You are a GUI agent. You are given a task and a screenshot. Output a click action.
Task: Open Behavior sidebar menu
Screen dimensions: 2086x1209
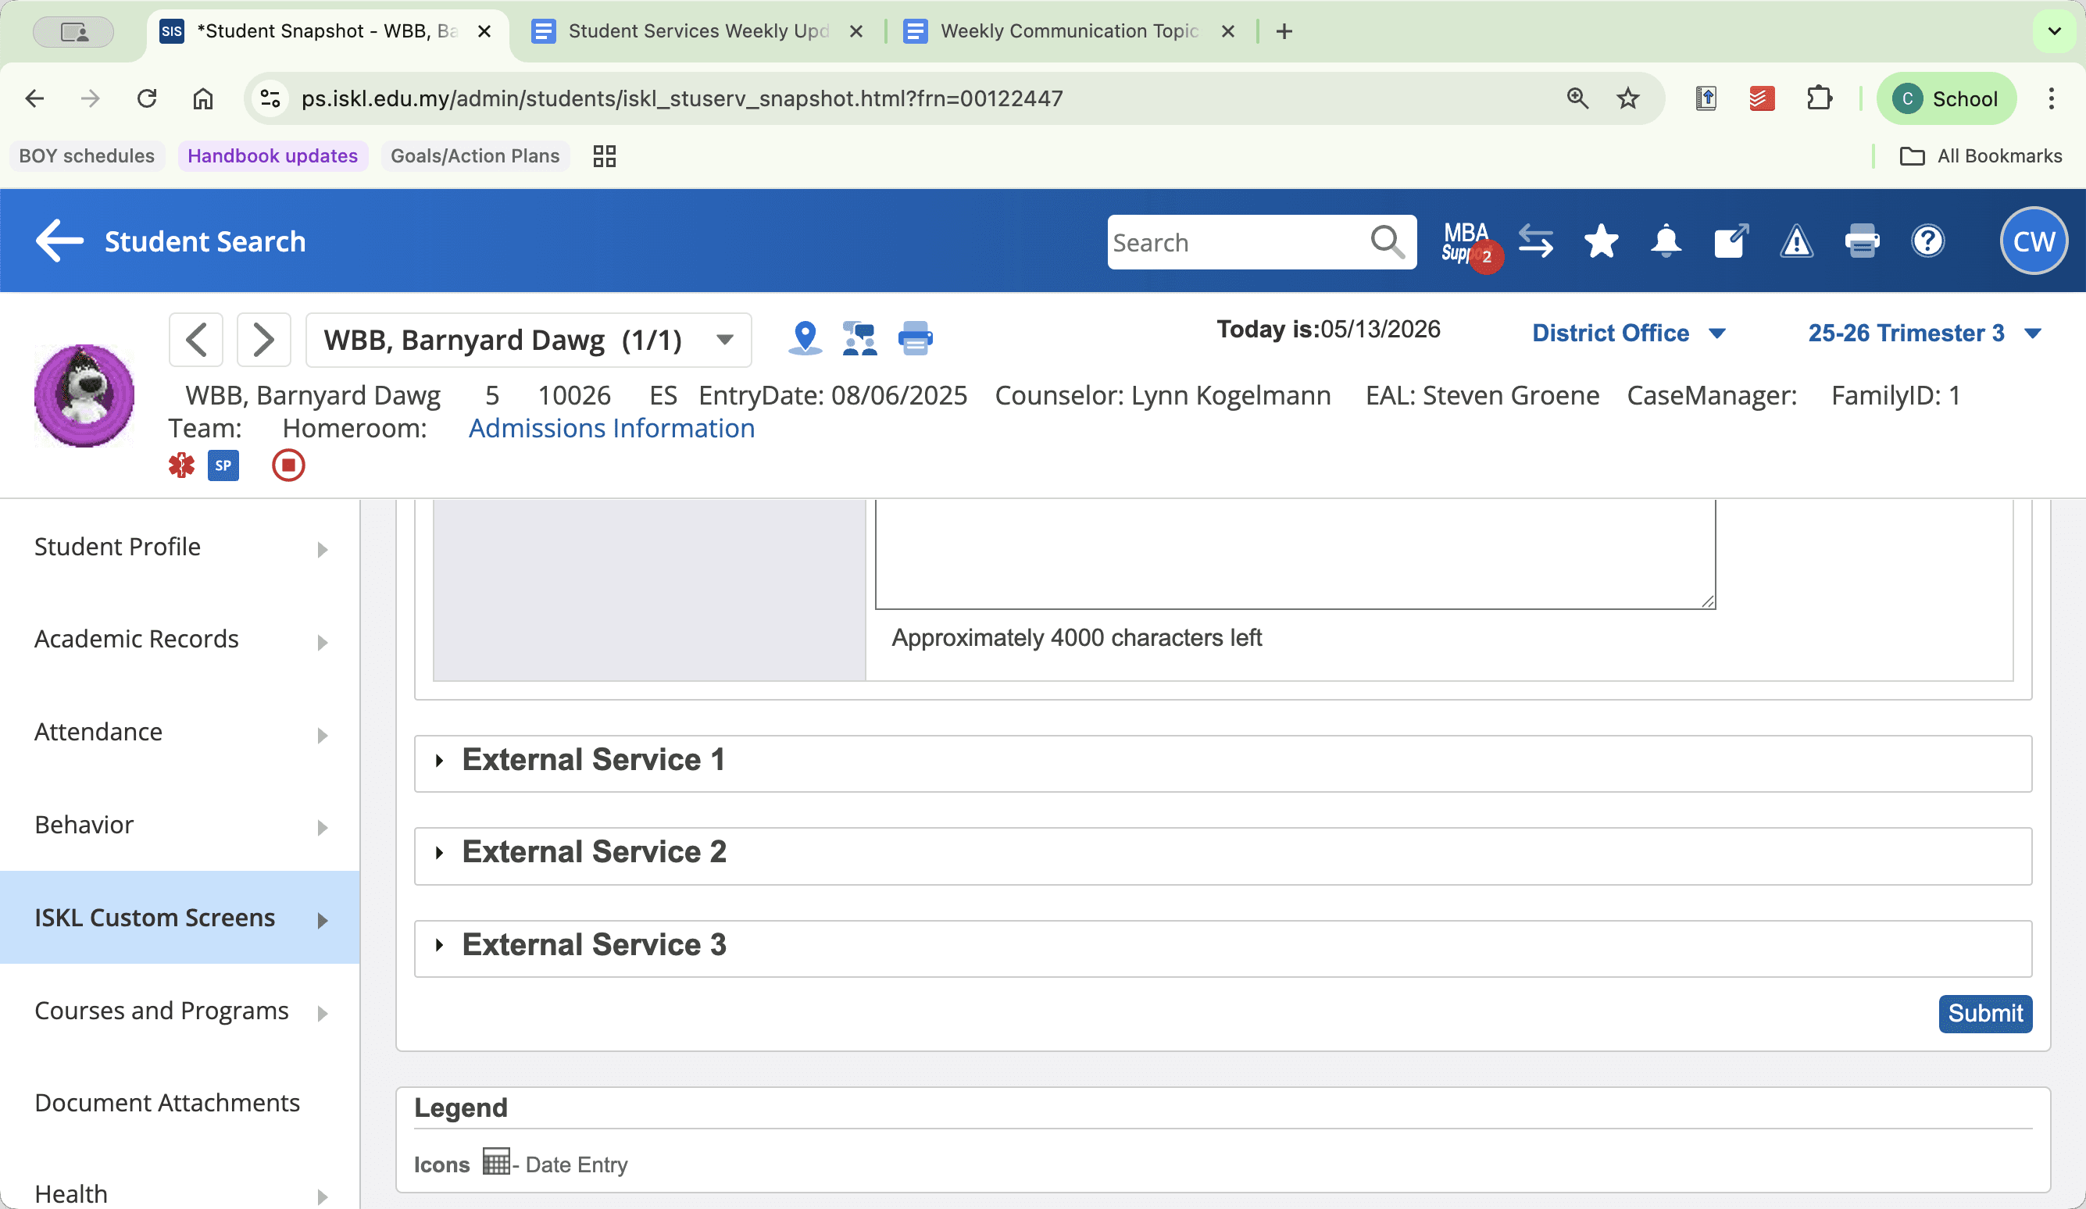180,825
